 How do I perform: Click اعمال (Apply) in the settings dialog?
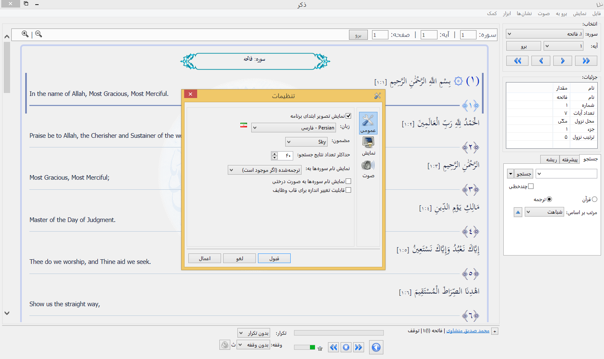[x=205, y=258]
